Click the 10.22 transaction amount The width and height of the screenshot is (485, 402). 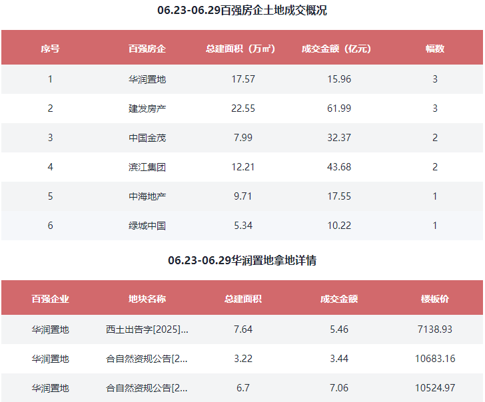point(339,226)
